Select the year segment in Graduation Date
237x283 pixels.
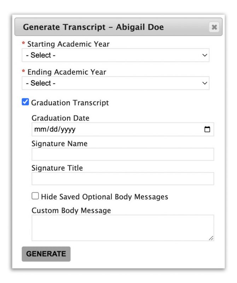point(68,129)
